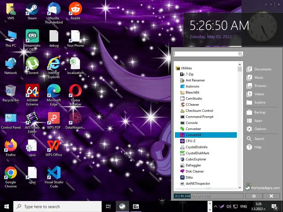Click the 7-Zip taskbar button
The width and height of the screenshot is (283, 212).
pos(136,206)
